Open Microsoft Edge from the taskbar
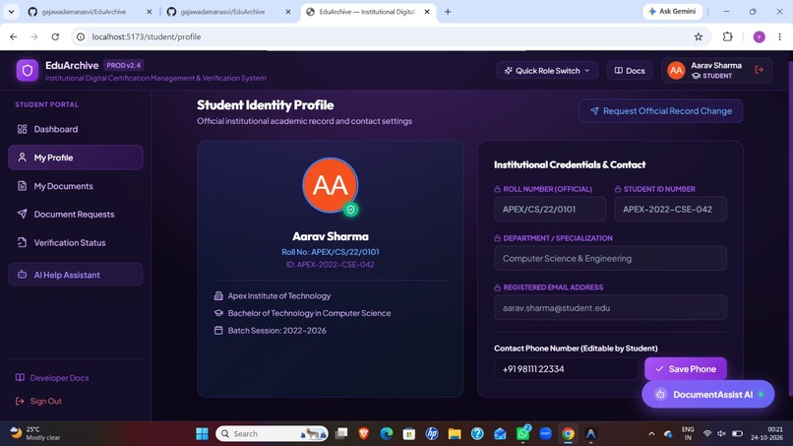This screenshot has width=793, height=446. tap(387, 433)
